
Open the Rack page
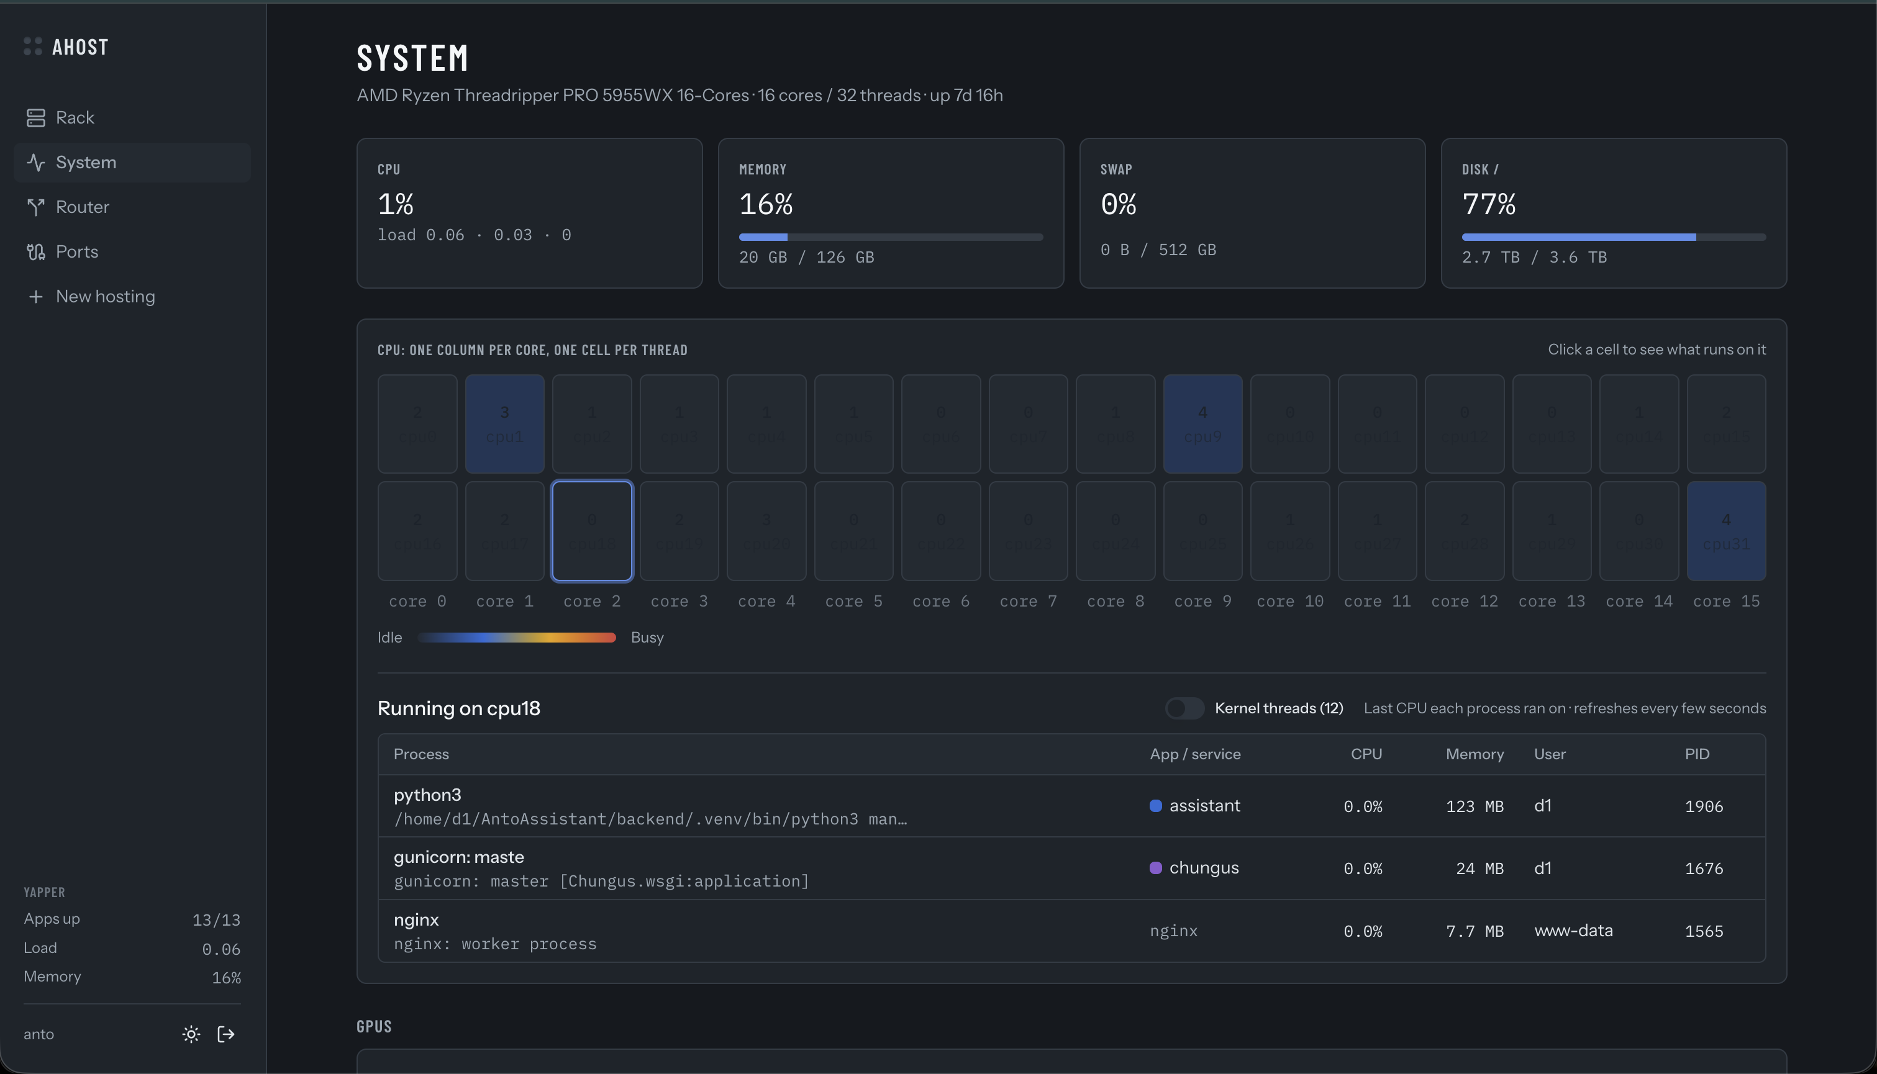click(x=132, y=117)
